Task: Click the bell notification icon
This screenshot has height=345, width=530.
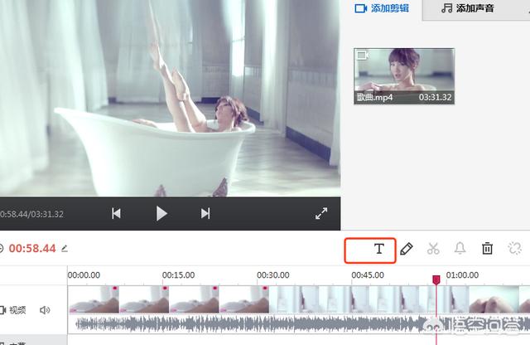Action: pos(460,248)
